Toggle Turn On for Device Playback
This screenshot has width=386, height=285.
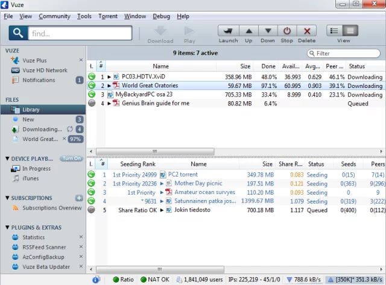click(71, 158)
